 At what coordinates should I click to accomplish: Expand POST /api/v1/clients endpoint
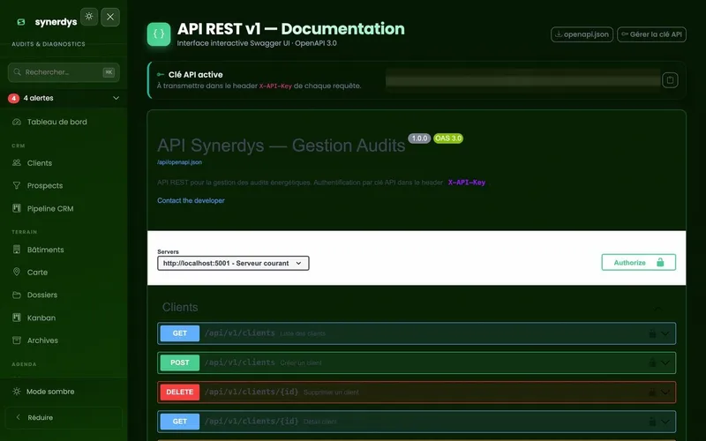[x=417, y=363]
